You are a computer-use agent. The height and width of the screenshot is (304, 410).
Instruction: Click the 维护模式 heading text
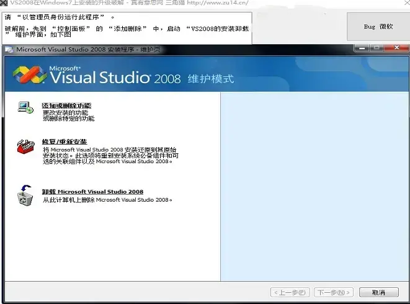211,79
